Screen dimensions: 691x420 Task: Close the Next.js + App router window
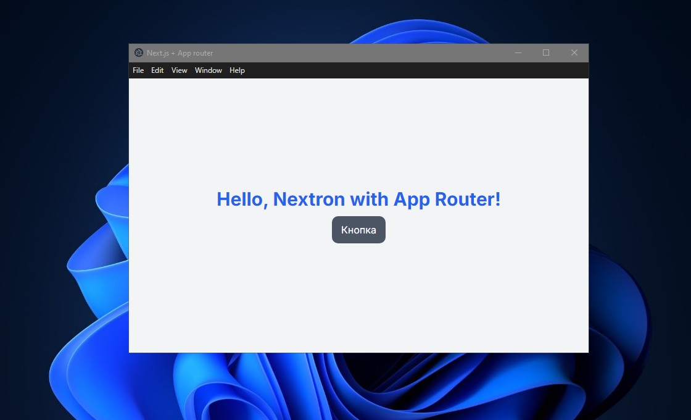pos(574,53)
